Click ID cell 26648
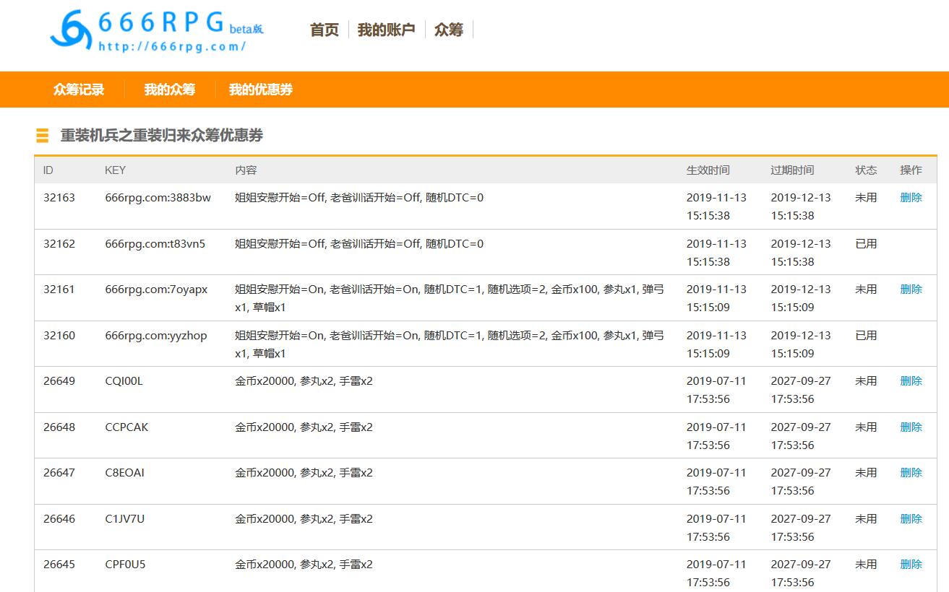 [x=59, y=427]
